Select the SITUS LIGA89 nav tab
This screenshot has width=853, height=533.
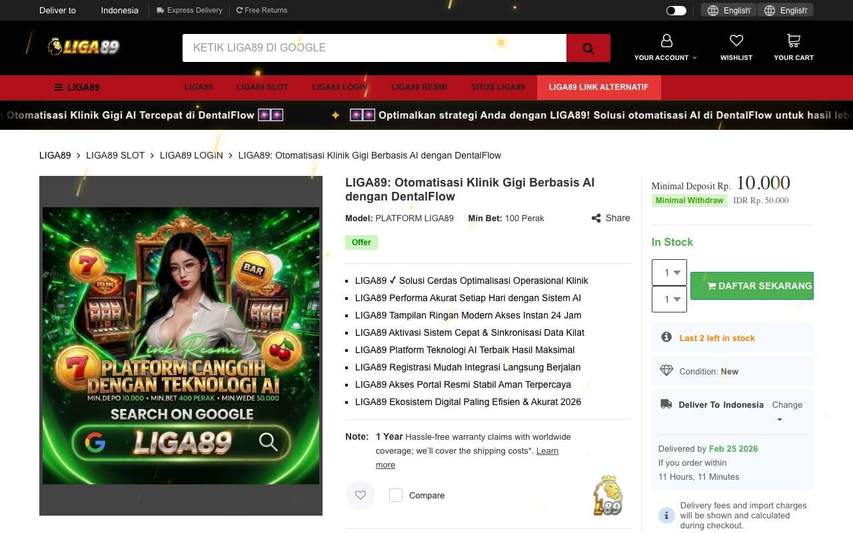(x=498, y=87)
